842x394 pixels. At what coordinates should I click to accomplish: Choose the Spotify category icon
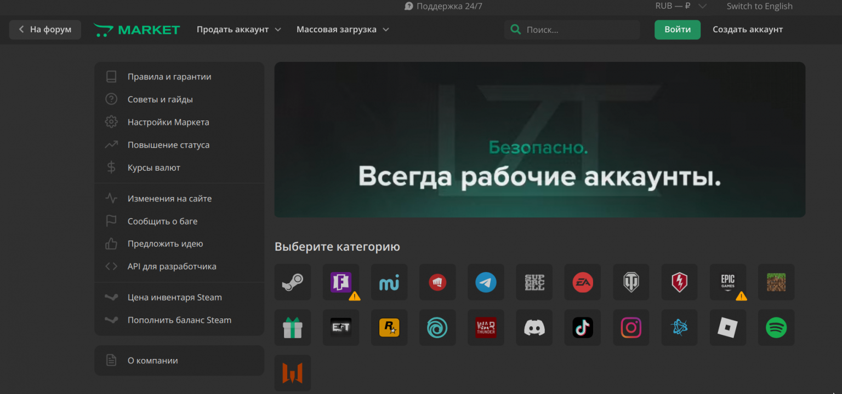[x=776, y=328]
